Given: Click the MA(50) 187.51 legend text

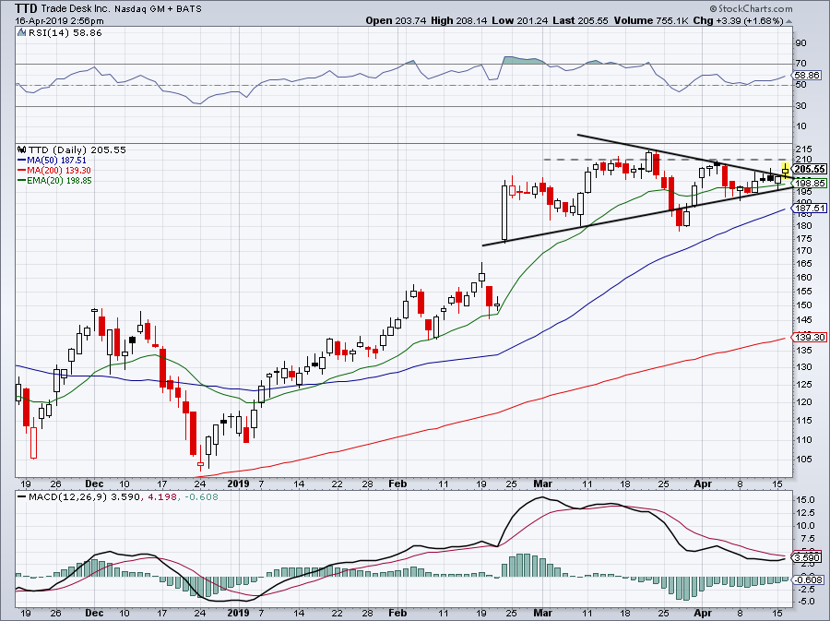Looking at the screenshot, I should coord(56,161).
